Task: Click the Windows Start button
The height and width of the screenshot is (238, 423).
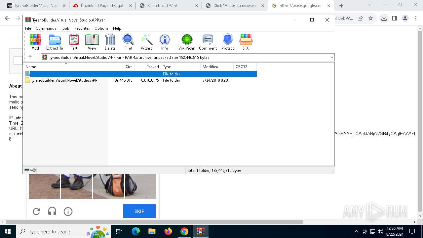Action: 8,231
